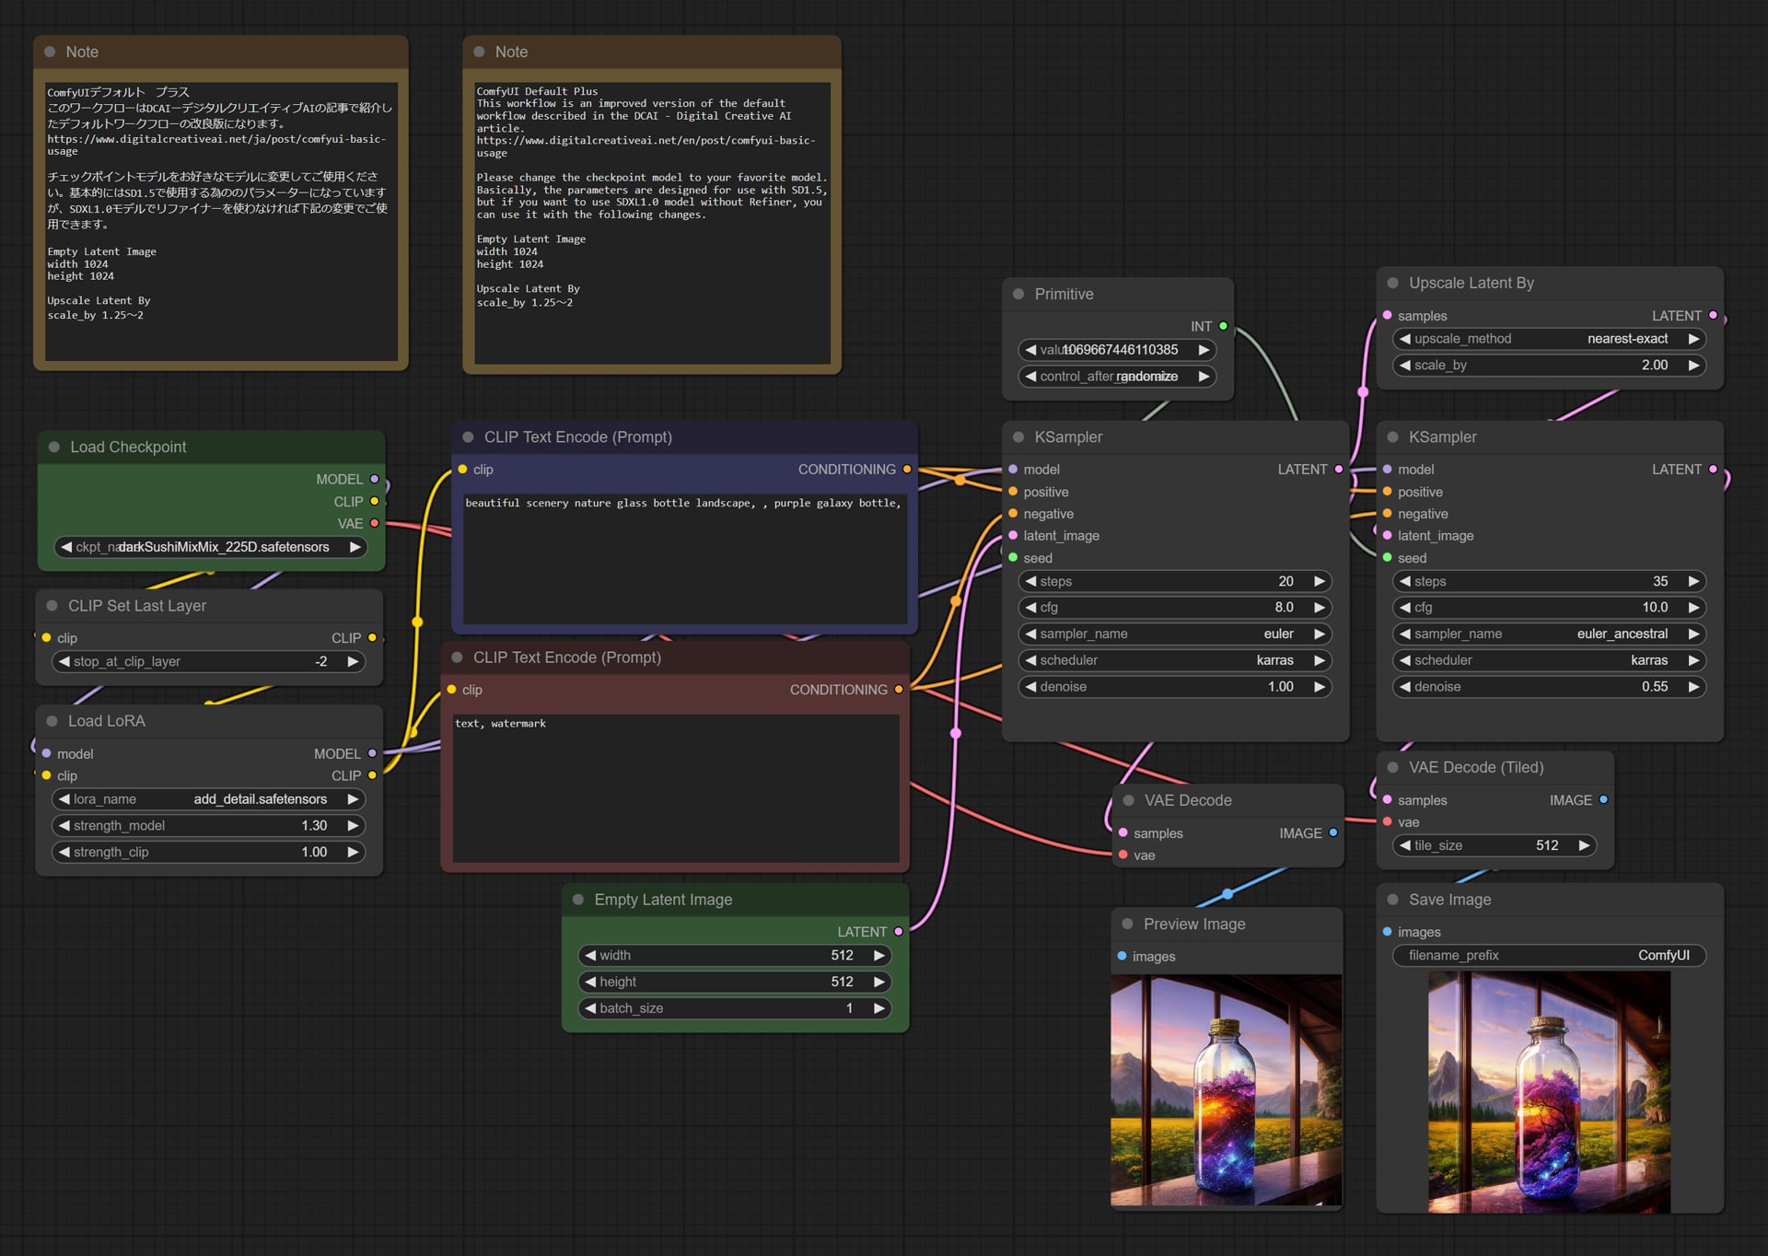This screenshot has height=1256, width=1768.
Task: Click positive prompt CONDITIONING output socket
Action: 907,470
